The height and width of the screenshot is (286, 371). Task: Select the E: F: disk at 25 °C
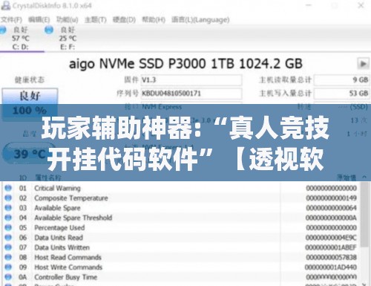pos(68,38)
